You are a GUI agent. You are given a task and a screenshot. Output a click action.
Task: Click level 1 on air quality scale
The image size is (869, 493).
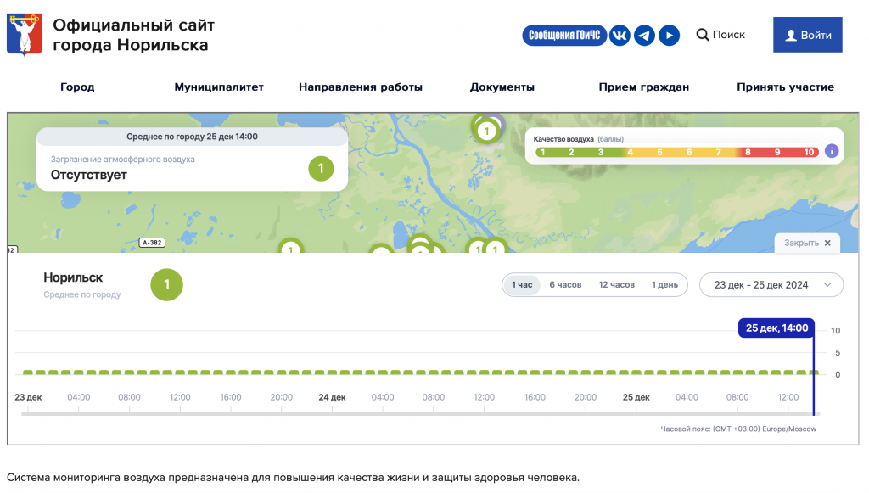(x=542, y=152)
